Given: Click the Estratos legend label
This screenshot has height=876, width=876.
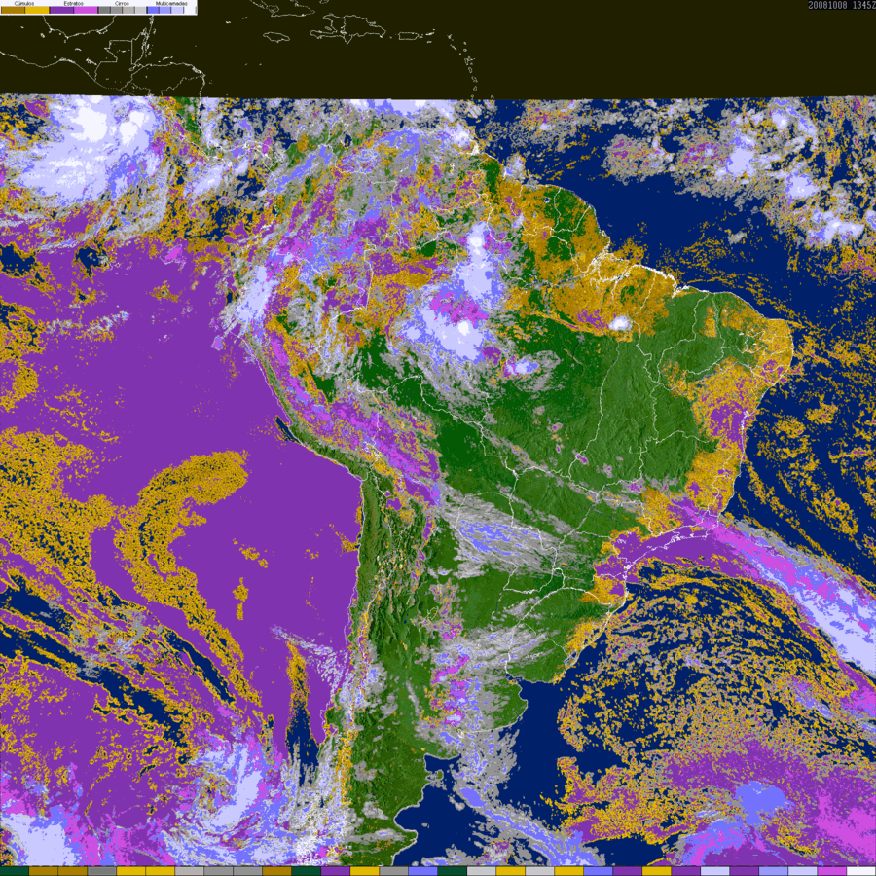Looking at the screenshot, I should (x=74, y=3).
